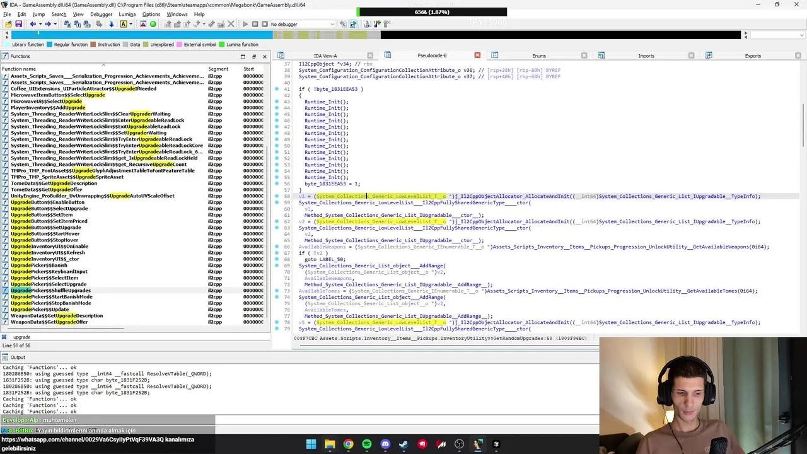Open the File menu
The width and height of the screenshot is (807, 454).
pos(7,14)
